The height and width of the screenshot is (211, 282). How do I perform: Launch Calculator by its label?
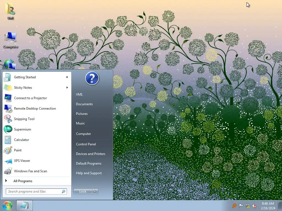[x=21, y=140]
